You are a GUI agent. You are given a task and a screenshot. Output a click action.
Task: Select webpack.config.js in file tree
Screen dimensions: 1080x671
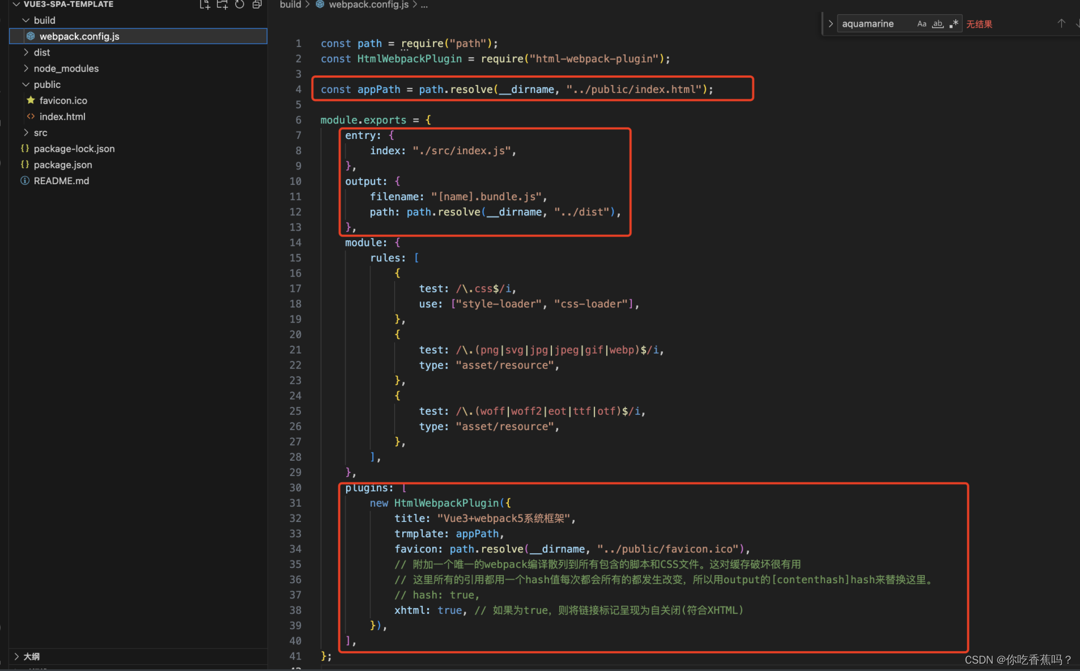click(x=138, y=36)
